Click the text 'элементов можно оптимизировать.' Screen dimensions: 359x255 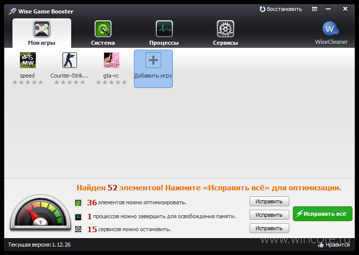point(142,203)
